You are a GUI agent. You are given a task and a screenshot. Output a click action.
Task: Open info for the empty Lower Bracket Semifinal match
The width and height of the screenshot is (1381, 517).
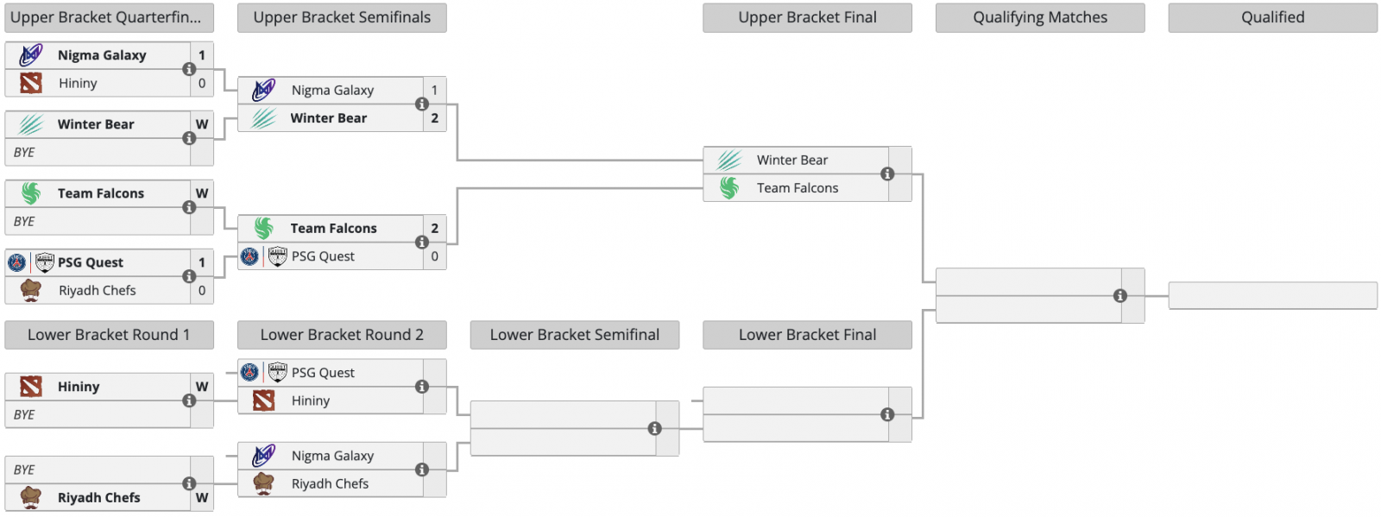655,429
